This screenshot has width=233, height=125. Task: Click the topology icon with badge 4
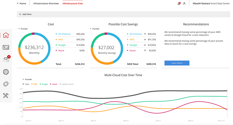6,59
